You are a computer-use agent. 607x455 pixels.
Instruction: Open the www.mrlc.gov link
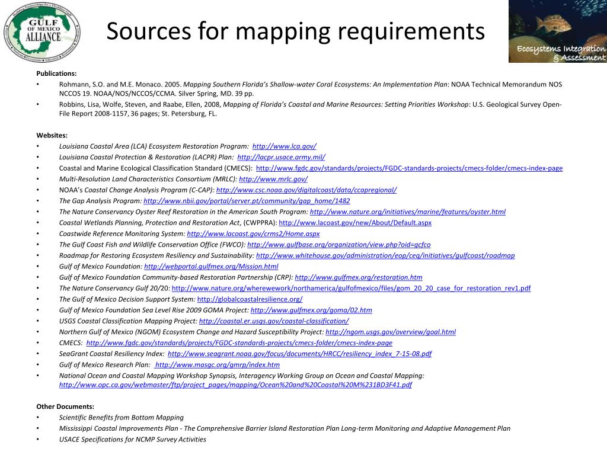click(273, 179)
